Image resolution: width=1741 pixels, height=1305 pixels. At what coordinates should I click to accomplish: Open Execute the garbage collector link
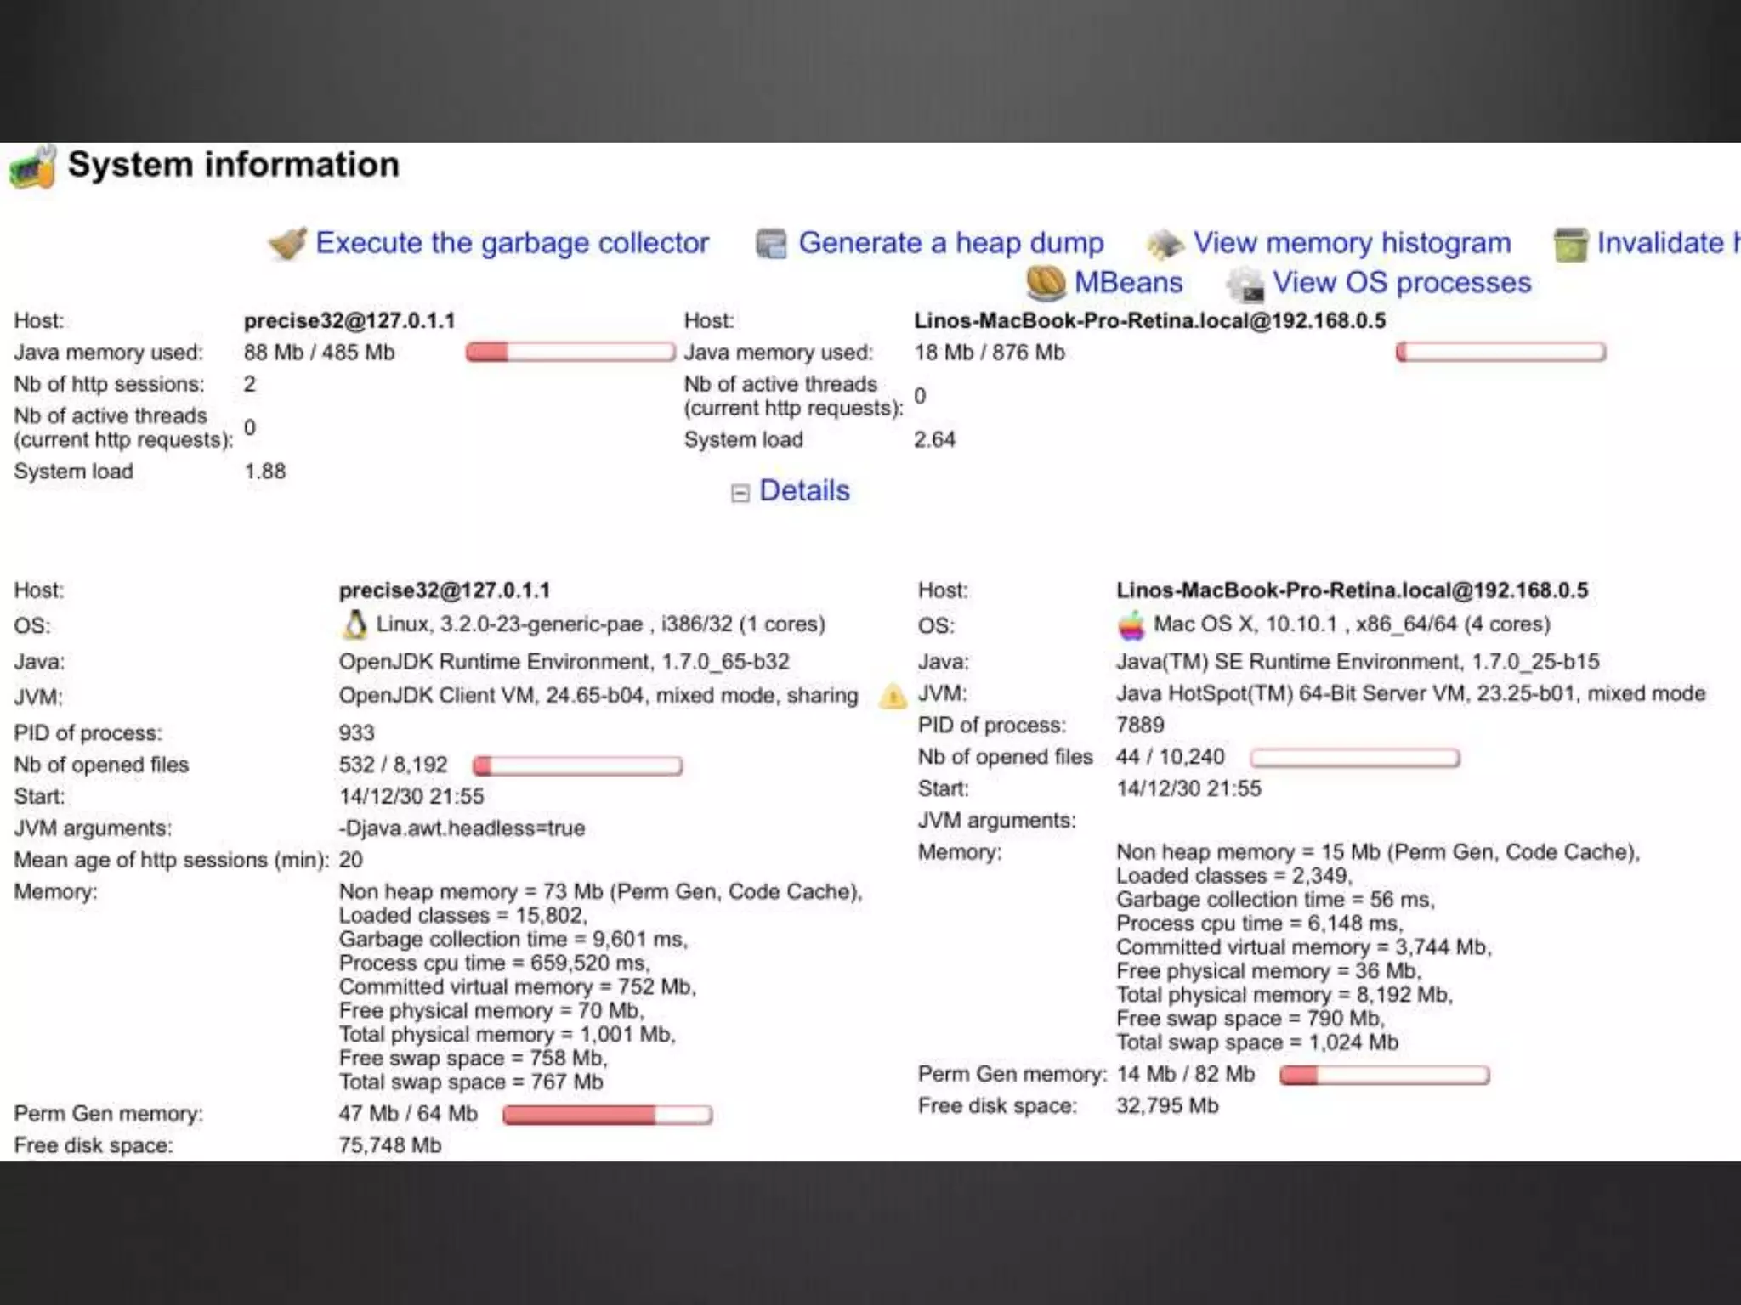(512, 243)
